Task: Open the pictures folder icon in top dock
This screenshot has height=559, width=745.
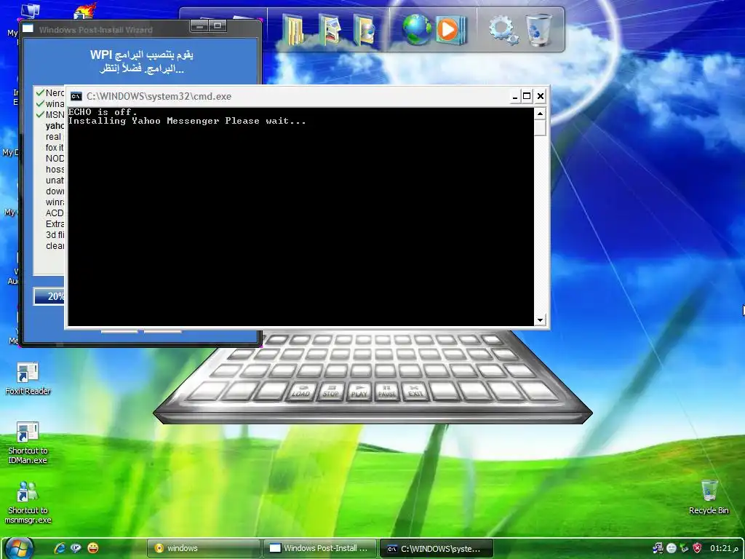Action: [330, 29]
